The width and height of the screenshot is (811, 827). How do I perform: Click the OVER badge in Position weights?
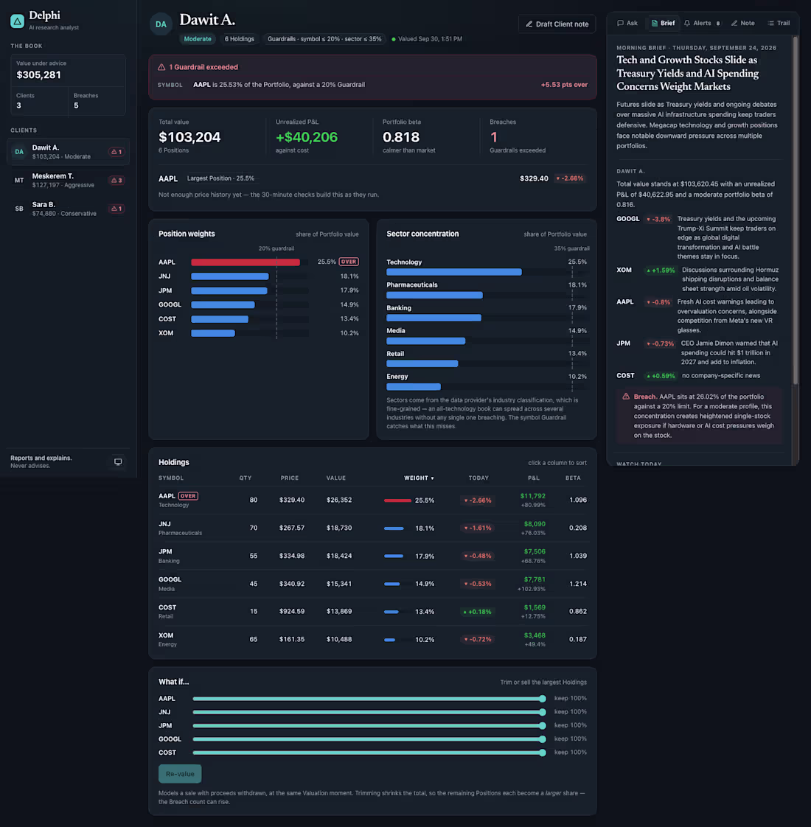(x=349, y=262)
